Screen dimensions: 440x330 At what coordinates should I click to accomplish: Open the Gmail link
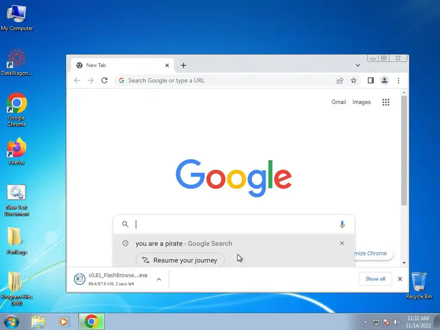(x=339, y=102)
